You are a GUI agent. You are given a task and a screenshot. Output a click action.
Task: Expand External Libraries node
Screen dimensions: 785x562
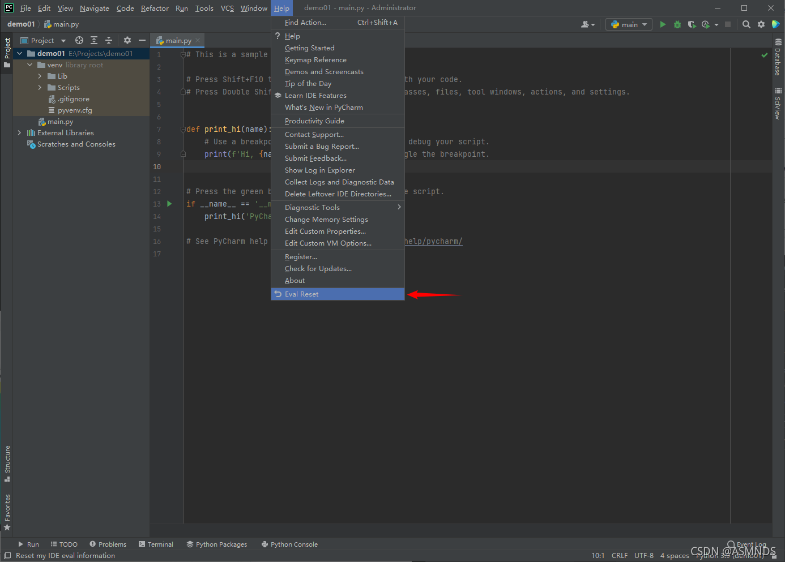pos(20,133)
